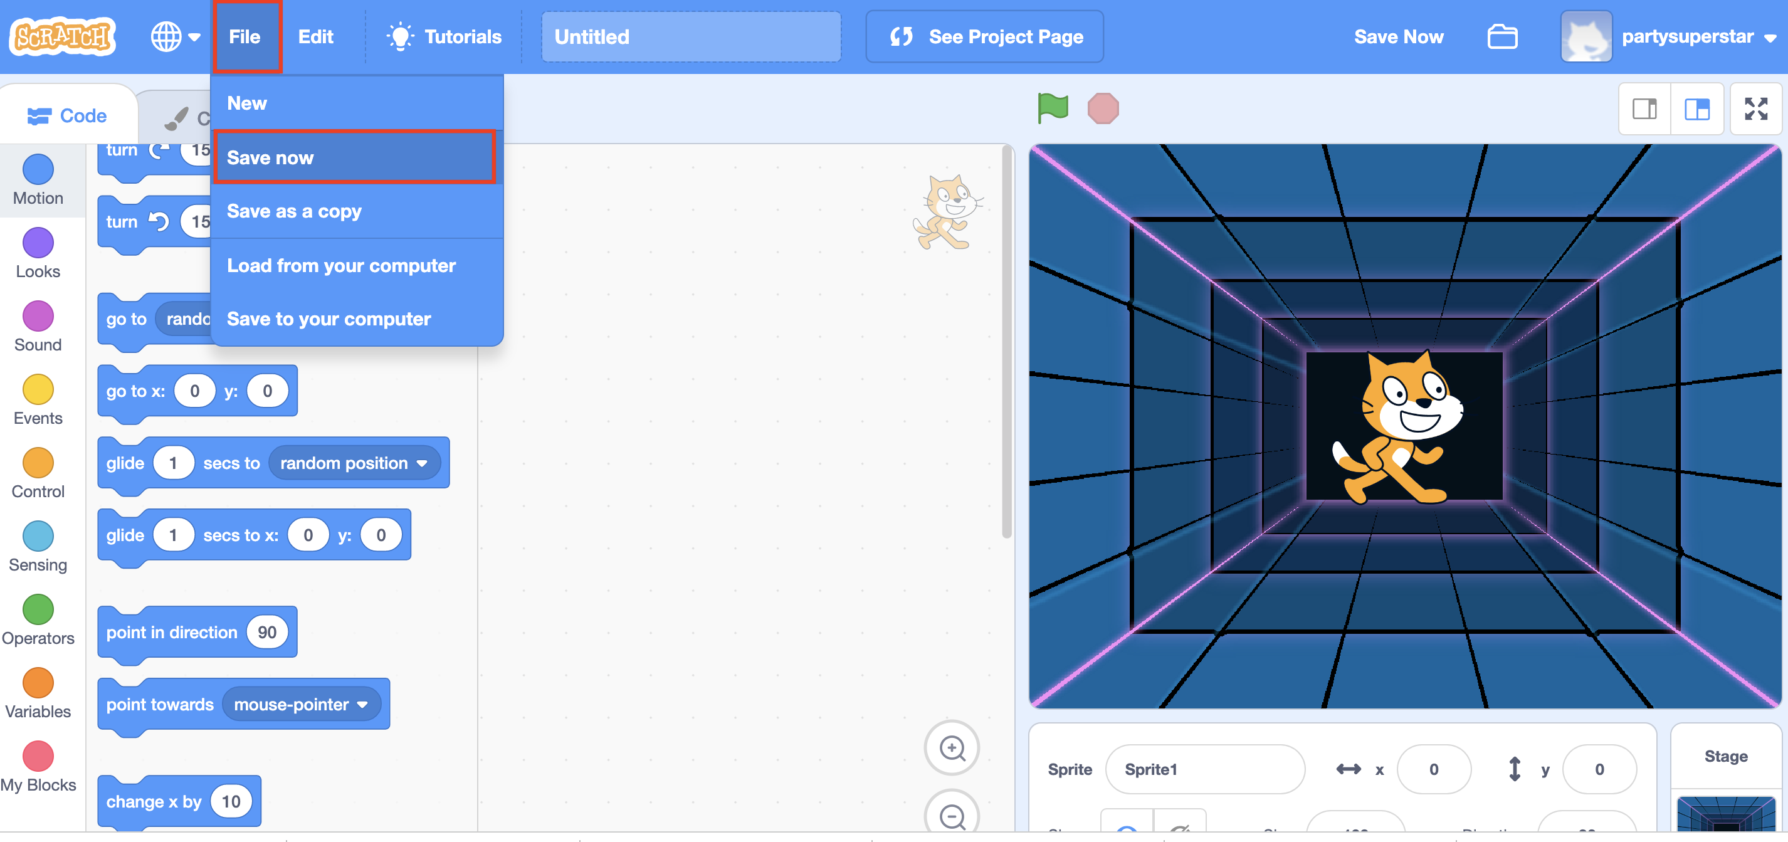
Task: Switch to large stage layout
Action: pos(1697,108)
